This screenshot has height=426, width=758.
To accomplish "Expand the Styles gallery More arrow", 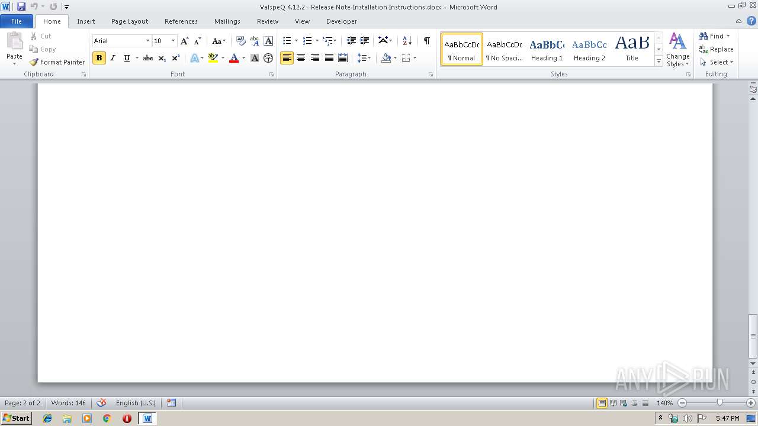I will click(659, 62).
